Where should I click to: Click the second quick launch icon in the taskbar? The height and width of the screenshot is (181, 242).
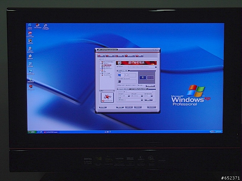pyautogui.click(x=41, y=132)
